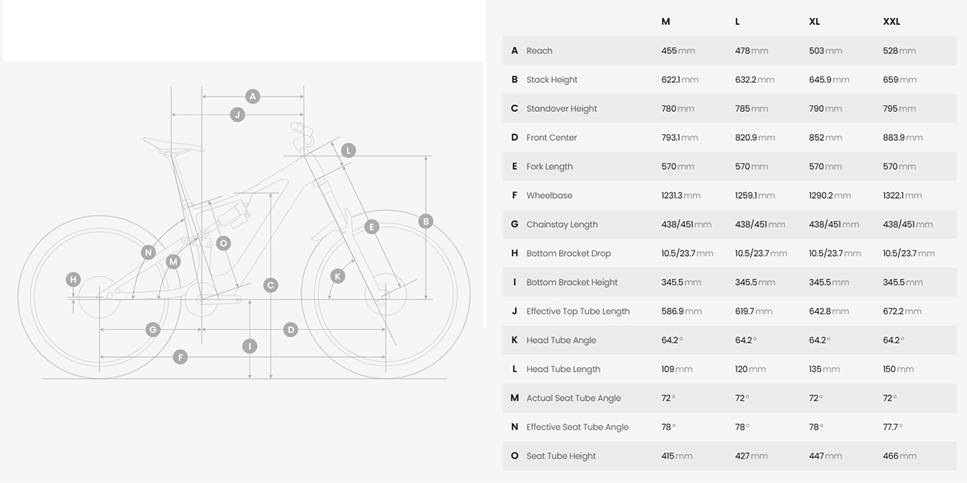The image size is (967, 483).
Task: Select the M size column header
Action: click(666, 22)
